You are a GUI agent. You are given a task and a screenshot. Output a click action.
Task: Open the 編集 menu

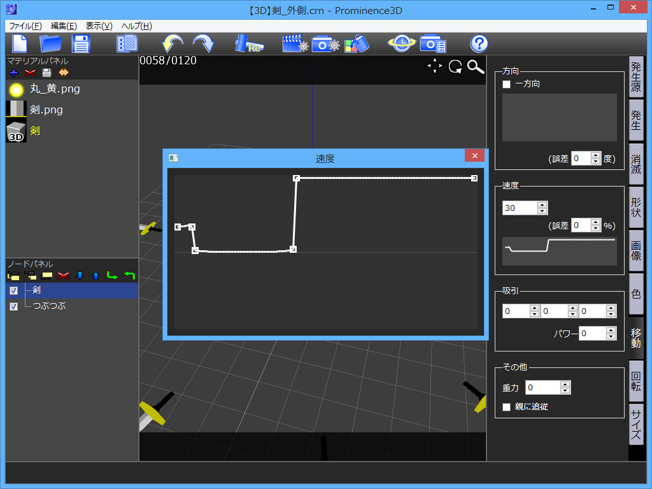pos(64,25)
